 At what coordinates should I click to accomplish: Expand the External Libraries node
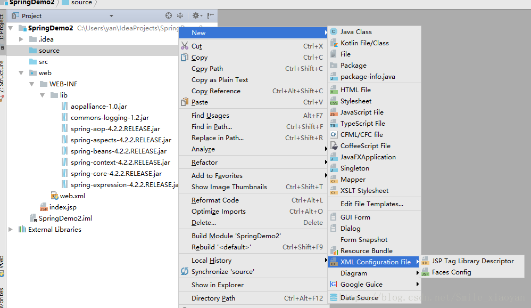11,229
